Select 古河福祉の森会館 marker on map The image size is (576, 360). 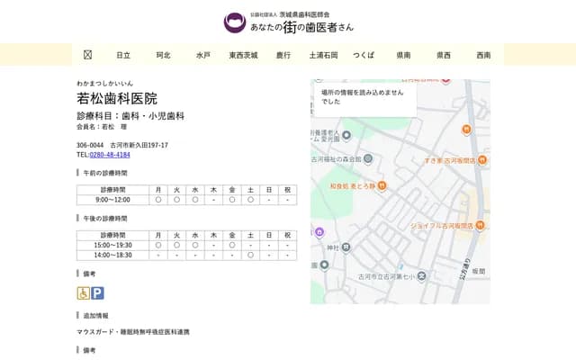click(x=368, y=159)
